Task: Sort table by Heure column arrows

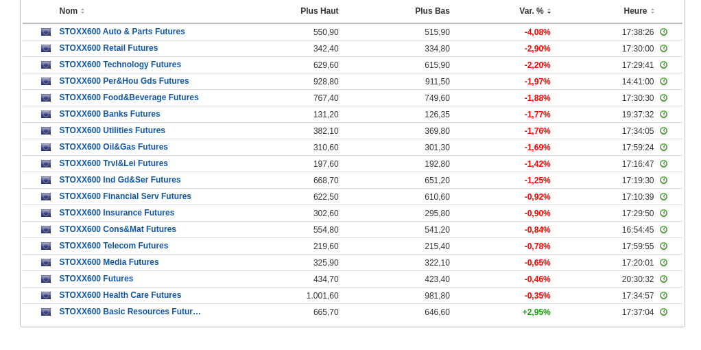Action: [x=652, y=11]
